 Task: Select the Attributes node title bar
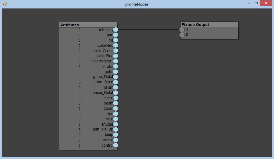(88, 25)
